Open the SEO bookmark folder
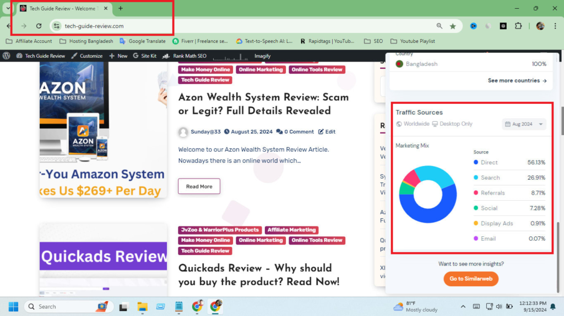 [x=373, y=41]
